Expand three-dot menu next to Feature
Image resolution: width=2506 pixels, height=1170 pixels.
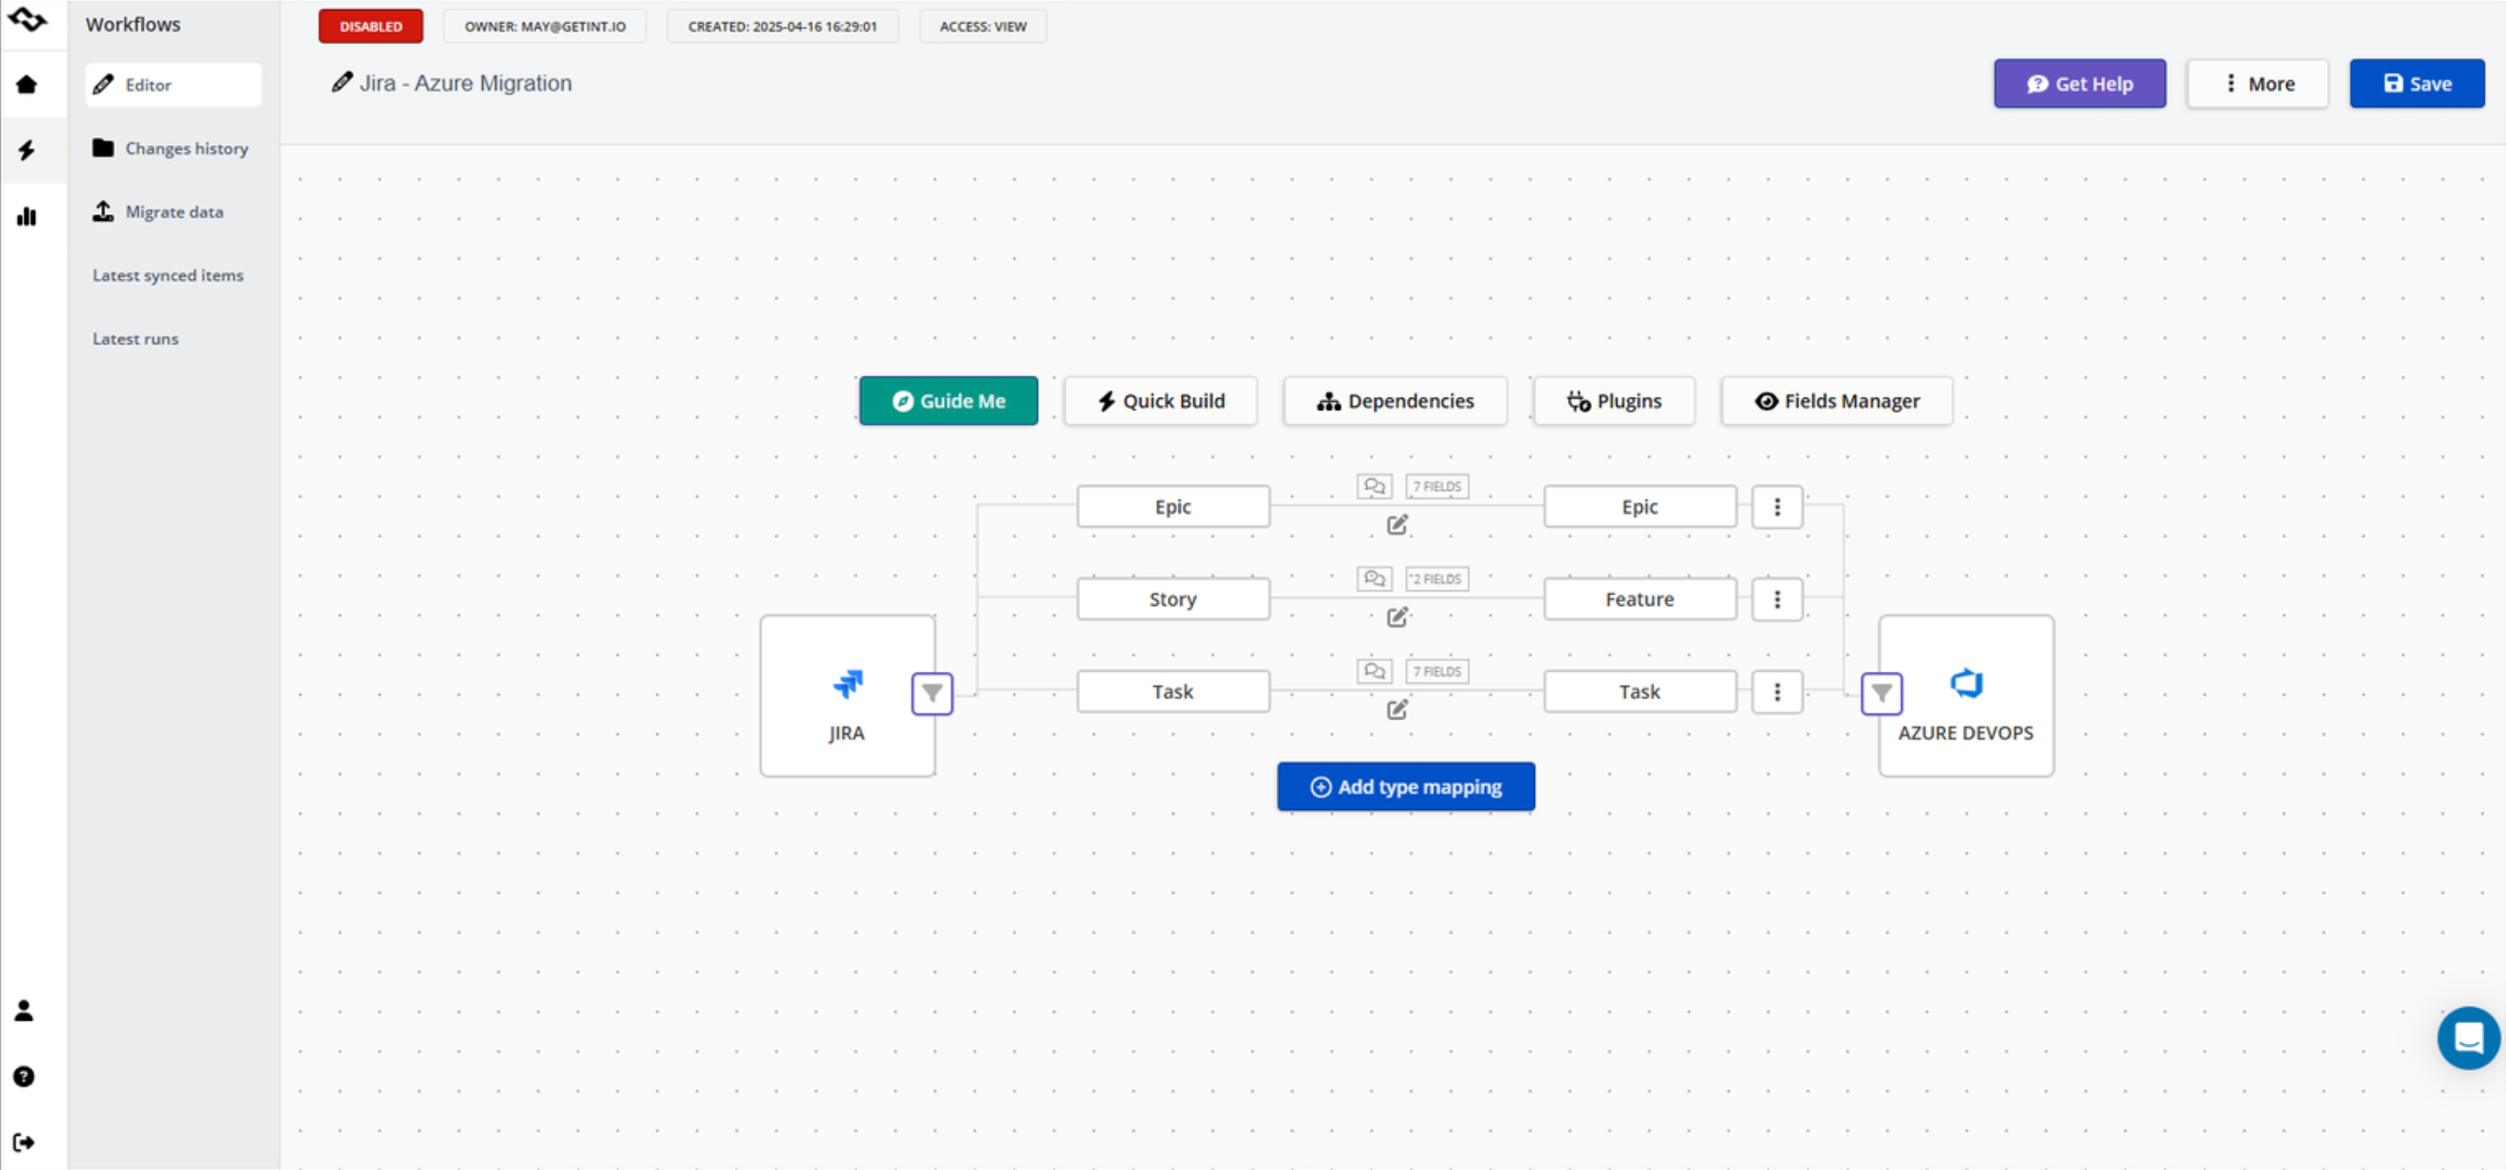coord(1776,599)
